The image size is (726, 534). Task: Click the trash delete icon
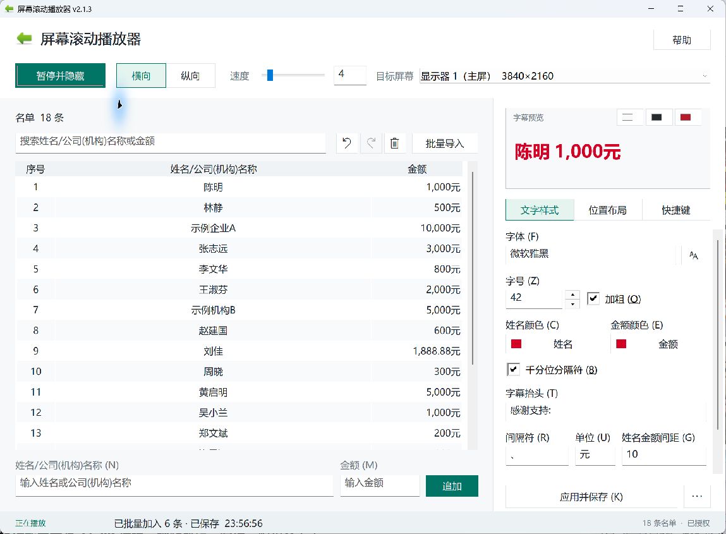394,143
